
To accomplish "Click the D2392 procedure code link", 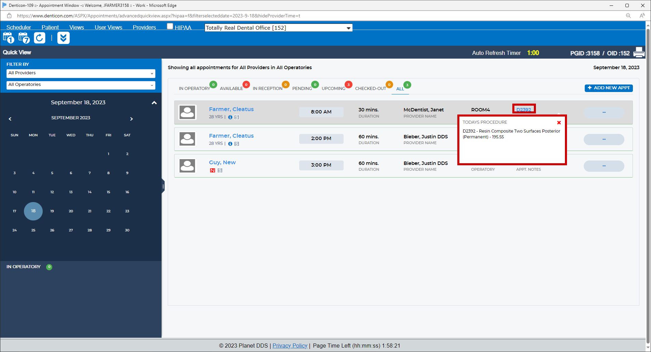I will tap(524, 109).
